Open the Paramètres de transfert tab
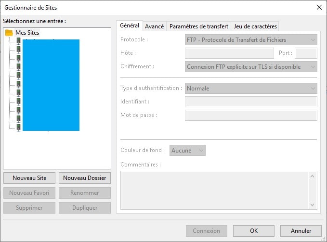This screenshot has width=327, height=242. (x=199, y=26)
